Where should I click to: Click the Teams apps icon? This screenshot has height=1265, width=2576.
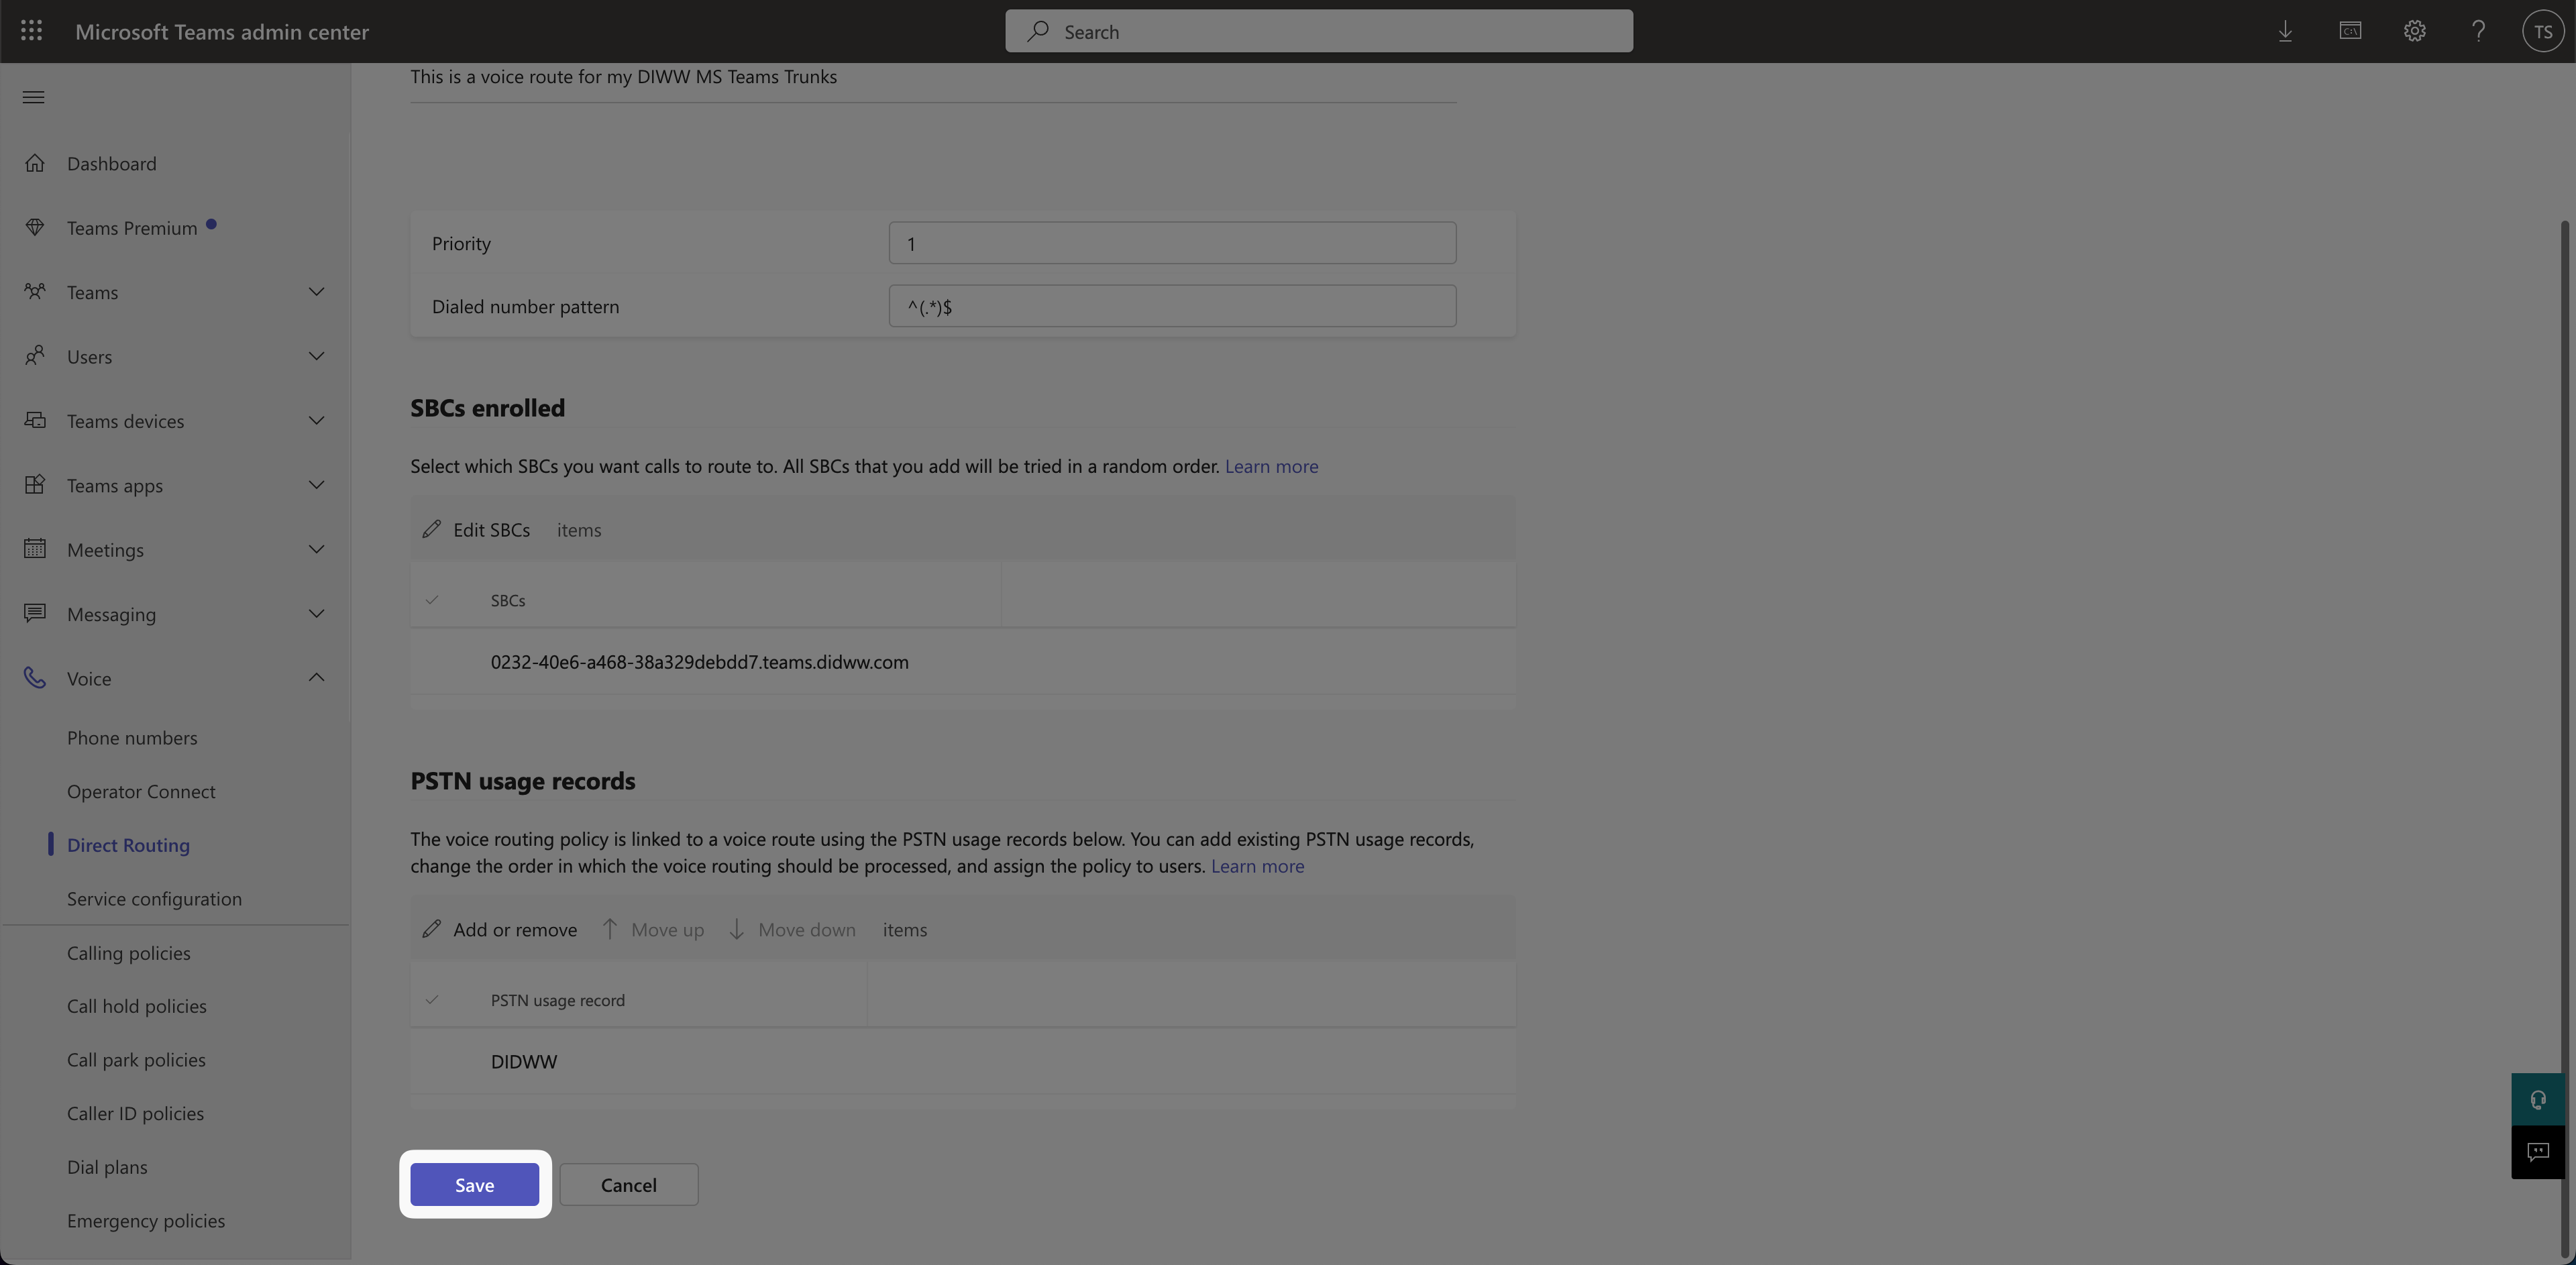pos(35,484)
